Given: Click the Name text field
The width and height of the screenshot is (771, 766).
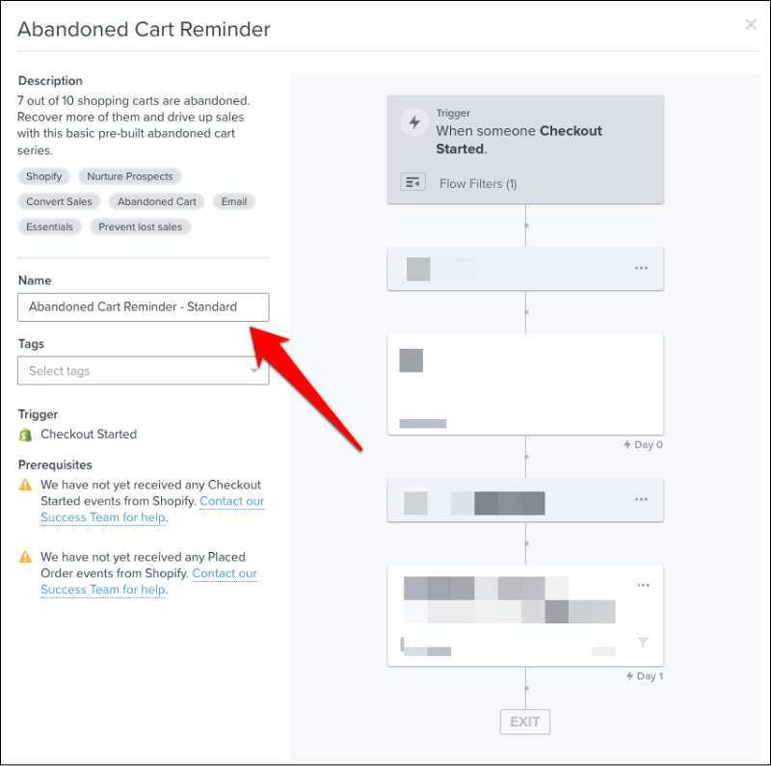Looking at the screenshot, I should (143, 306).
